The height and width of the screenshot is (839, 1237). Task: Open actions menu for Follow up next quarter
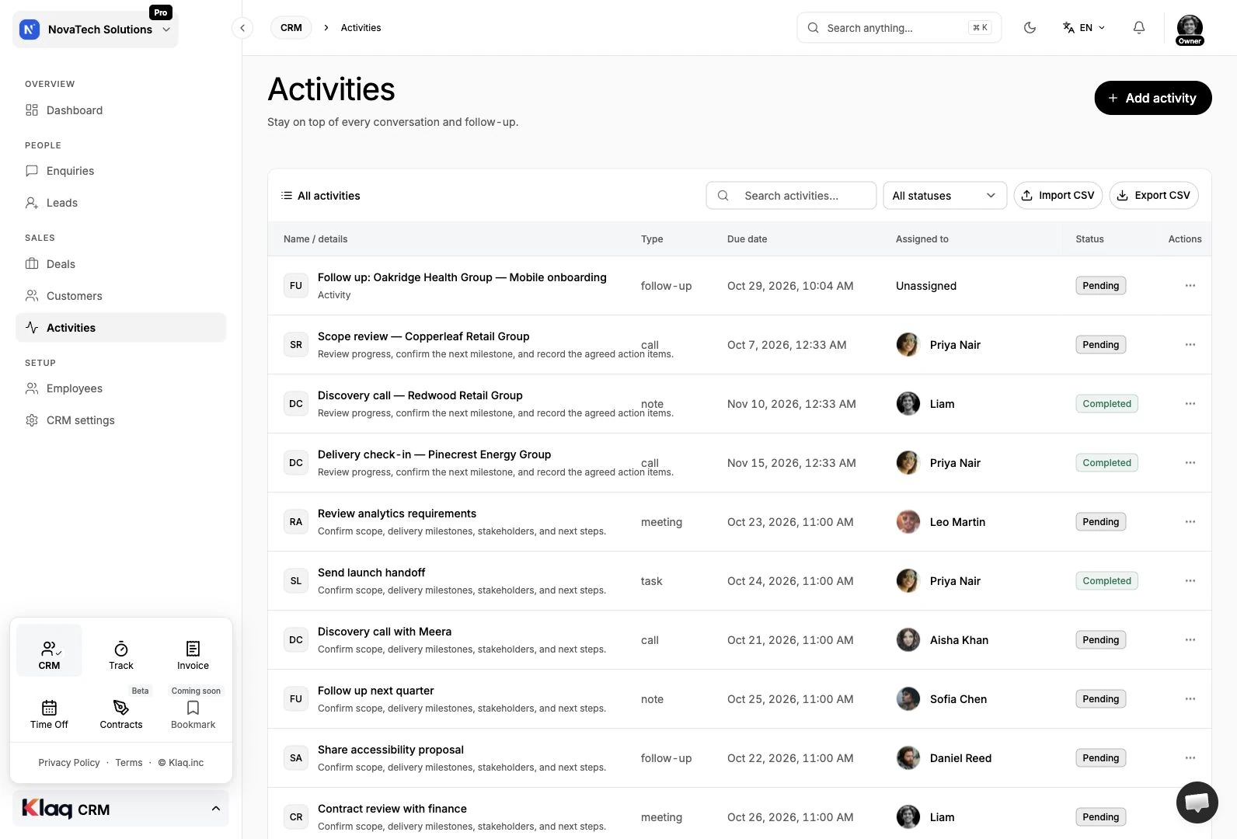coord(1190,699)
